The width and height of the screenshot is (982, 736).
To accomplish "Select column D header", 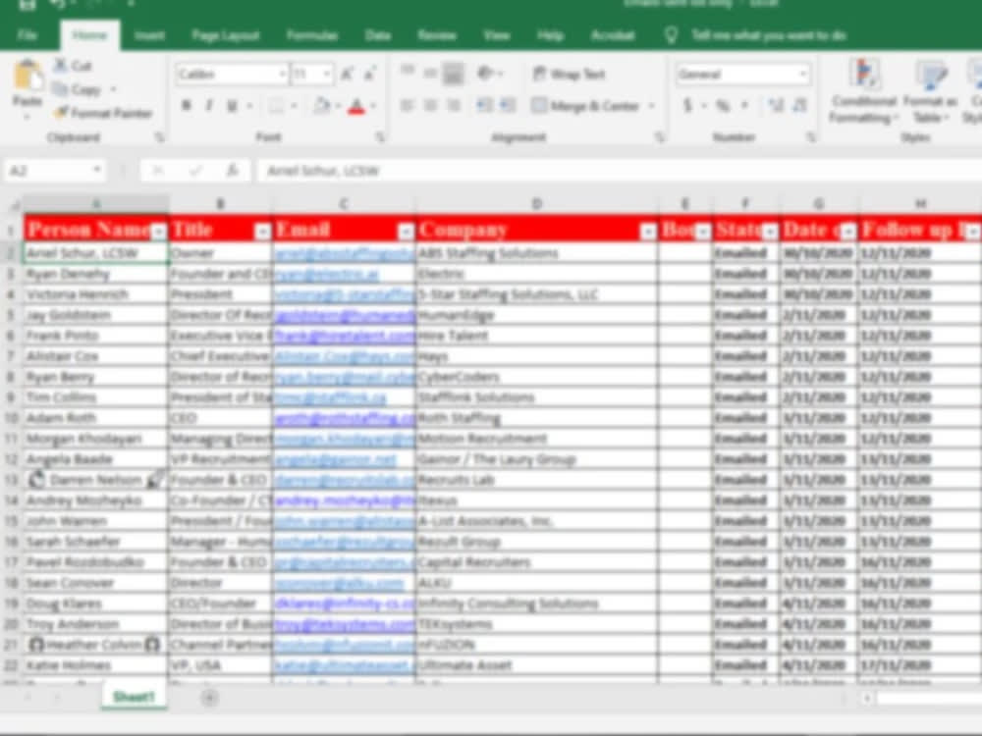I will pos(537,204).
